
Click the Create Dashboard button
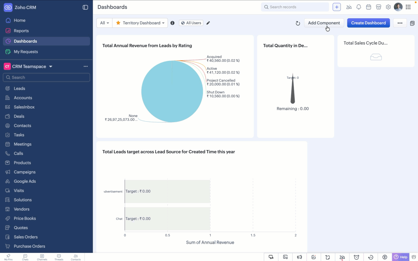368,23
